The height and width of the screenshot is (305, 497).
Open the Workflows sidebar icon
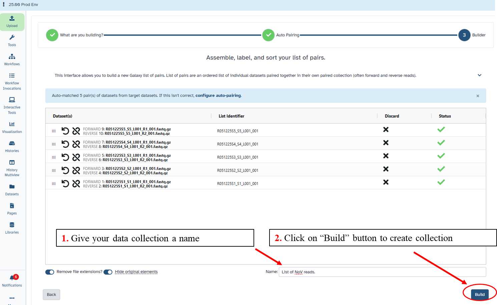pyautogui.click(x=12, y=60)
